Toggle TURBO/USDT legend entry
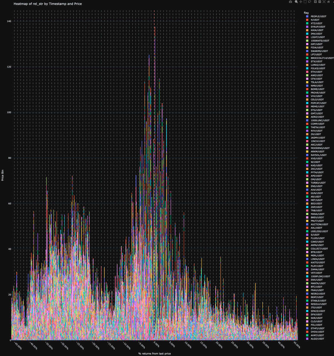The image size is (334, 356). tap(316, 183)
